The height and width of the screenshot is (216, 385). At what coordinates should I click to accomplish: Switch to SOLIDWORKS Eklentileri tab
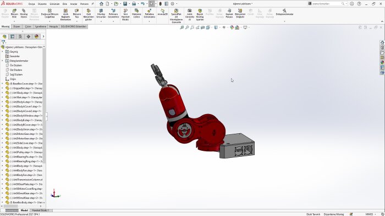pos(74,26)
